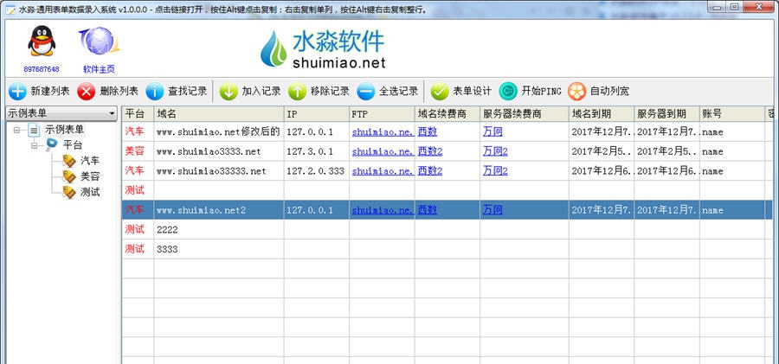Screen dimensions: 779x364
Task: Select IP cell 127.2.0.333
Action: (x=316, y=171)
